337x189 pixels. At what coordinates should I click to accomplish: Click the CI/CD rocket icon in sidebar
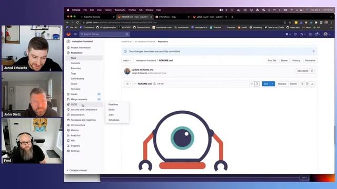tap(68, 104)
